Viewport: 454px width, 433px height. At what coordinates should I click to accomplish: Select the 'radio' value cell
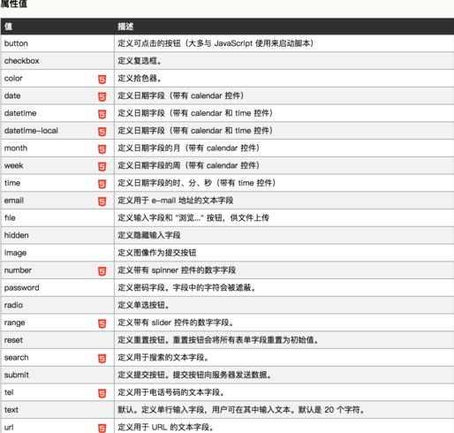(x=57, y=305)
